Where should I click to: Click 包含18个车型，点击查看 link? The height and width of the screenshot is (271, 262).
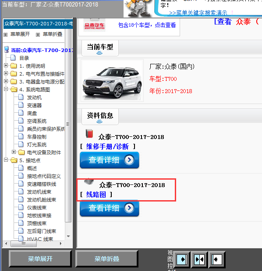(x=147, y=25)
